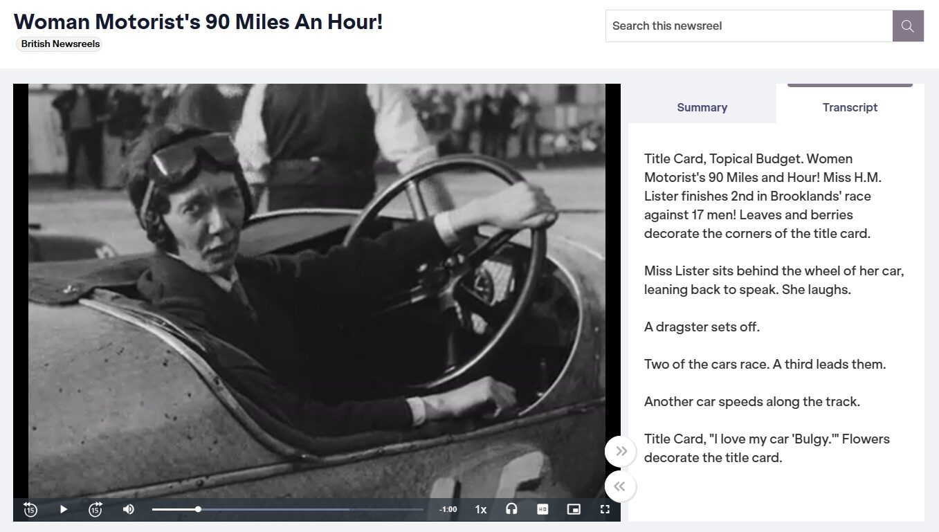Click the search magnifier icon
939x532 pixels.
pyautogui.click(x=907, y=26)
